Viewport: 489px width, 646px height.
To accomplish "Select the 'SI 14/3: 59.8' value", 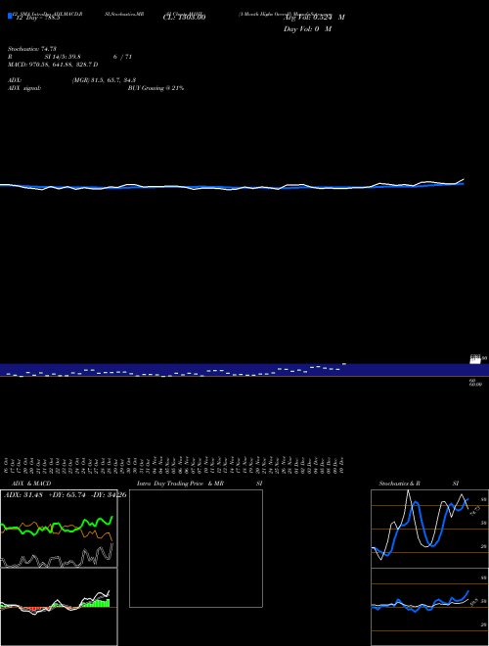I will pos(63,57).
